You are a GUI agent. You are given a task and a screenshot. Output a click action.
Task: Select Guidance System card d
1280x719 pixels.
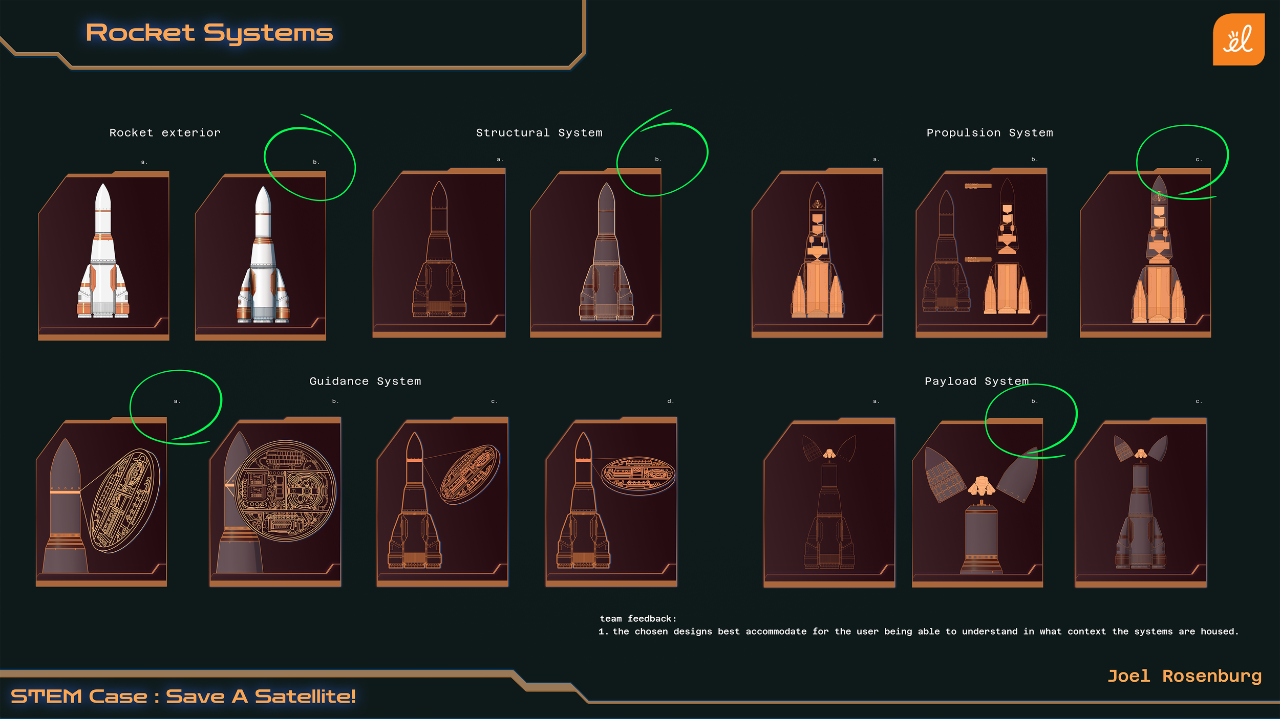click(611, 502)
